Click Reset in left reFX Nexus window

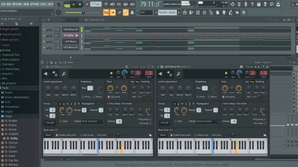48,135
